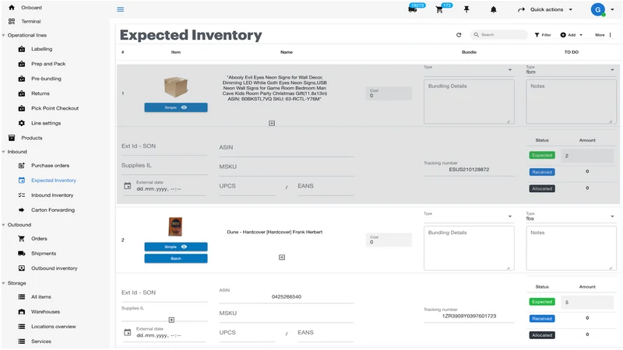Focus the Search field
Image resolution: width=623 pixels, height=350 pixels.
coord(499,35)
